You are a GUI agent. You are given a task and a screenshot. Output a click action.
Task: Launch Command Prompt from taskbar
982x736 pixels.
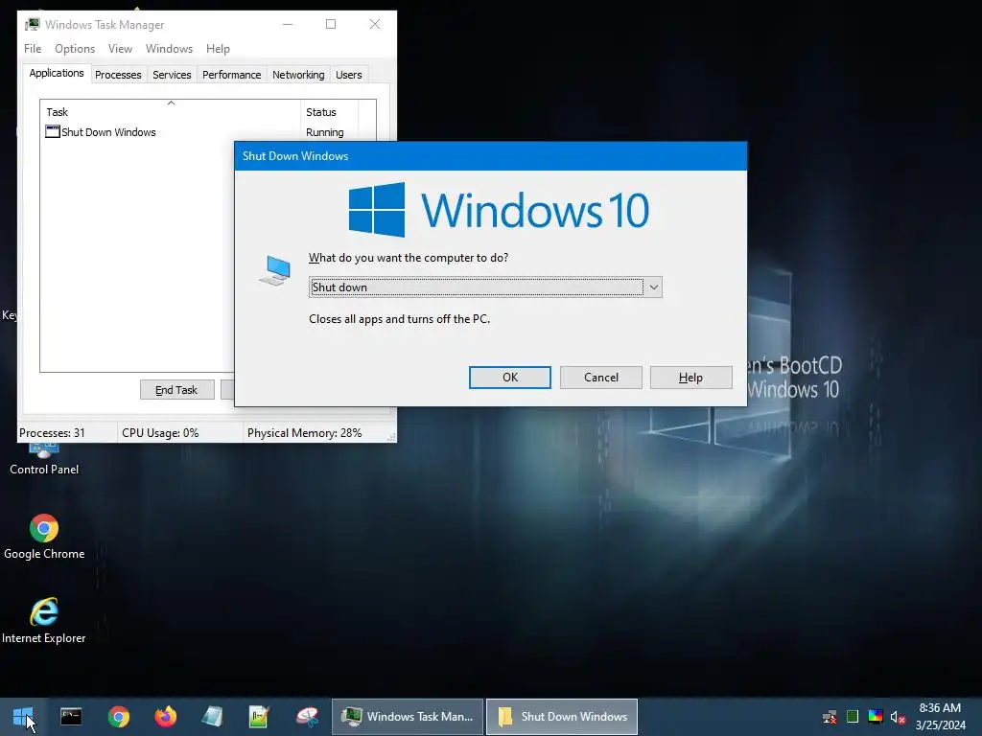click(x=71, y=717)
